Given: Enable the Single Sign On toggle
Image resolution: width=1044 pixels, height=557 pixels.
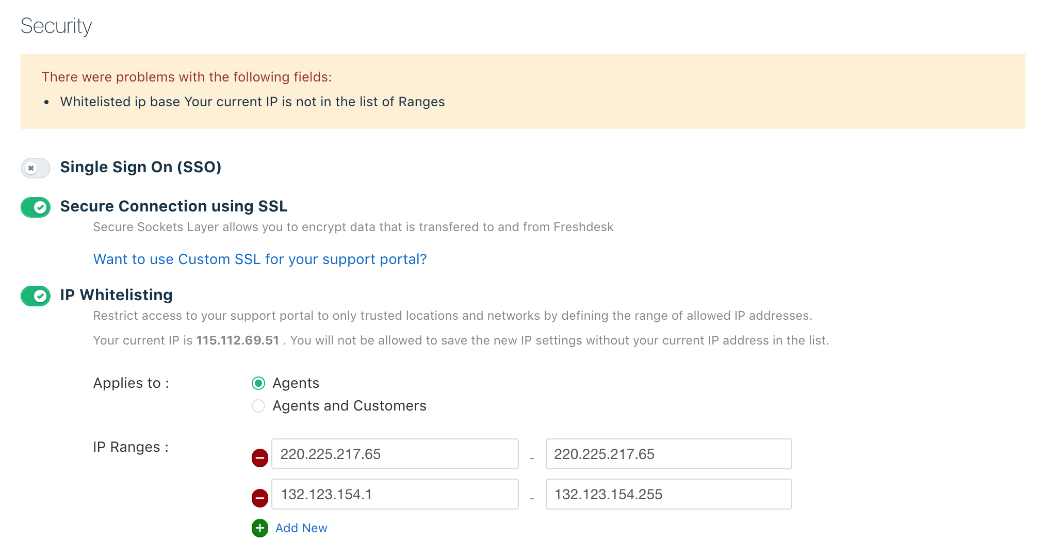Looking at the screenshot, I should (35, 168).
